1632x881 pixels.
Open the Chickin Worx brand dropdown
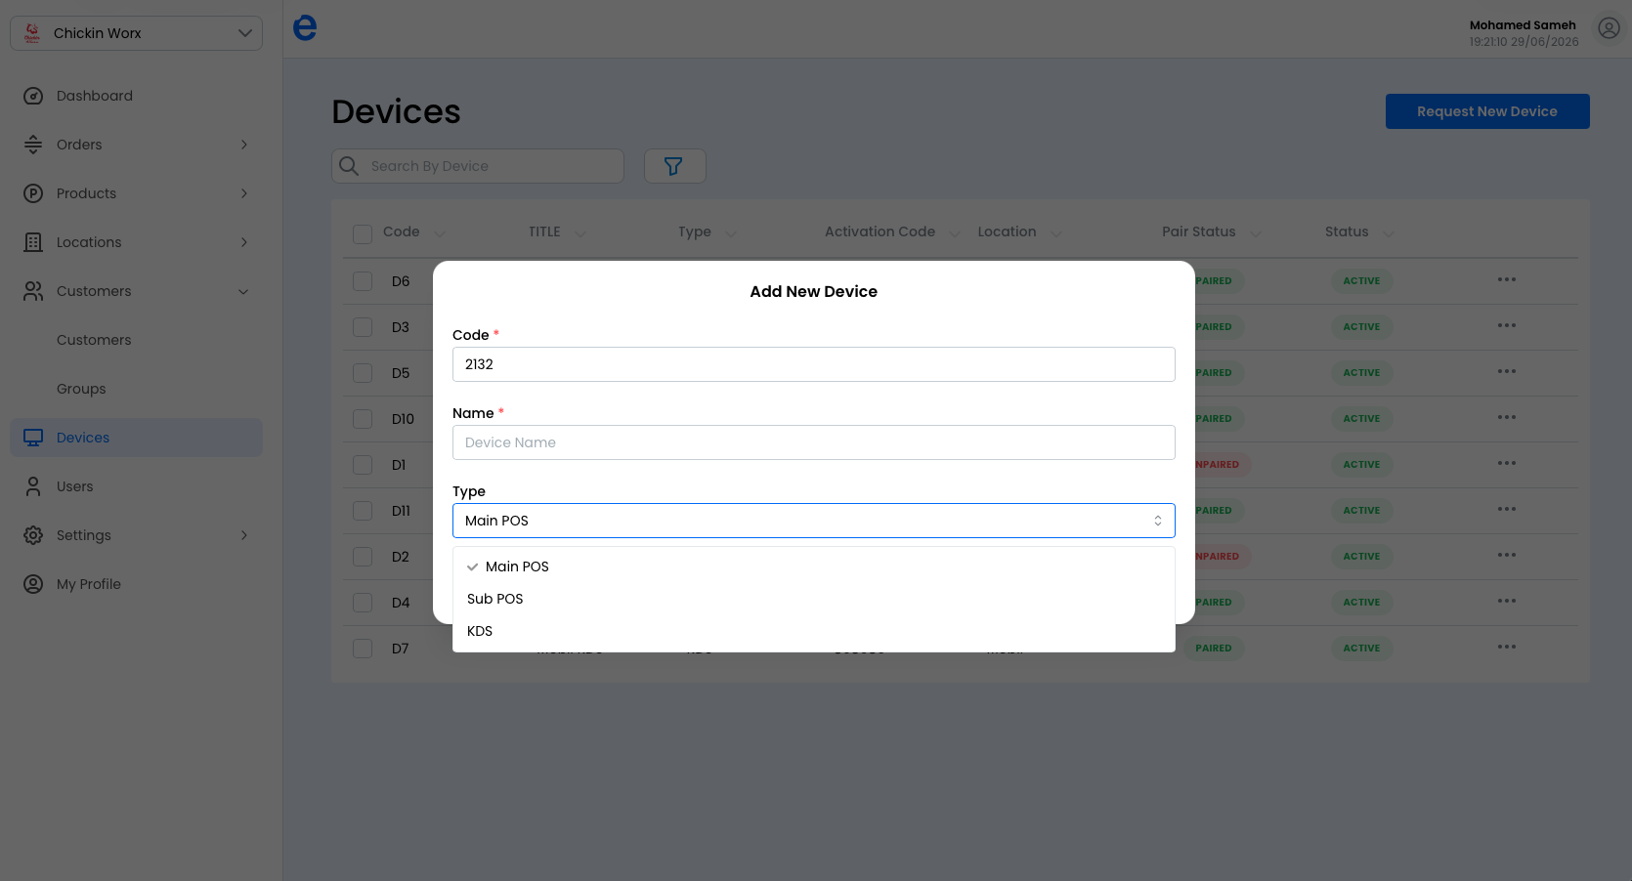[x=136, y=33]
